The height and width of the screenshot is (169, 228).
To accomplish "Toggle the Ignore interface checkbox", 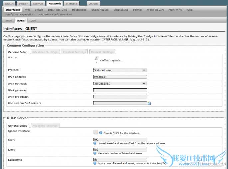I will point(96,132).
